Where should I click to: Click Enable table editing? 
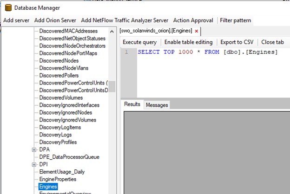click(x=189, y=42)
